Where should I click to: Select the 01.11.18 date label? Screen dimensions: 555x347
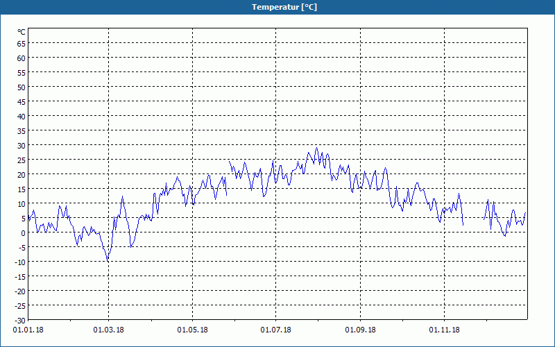[x=444, y=330]
